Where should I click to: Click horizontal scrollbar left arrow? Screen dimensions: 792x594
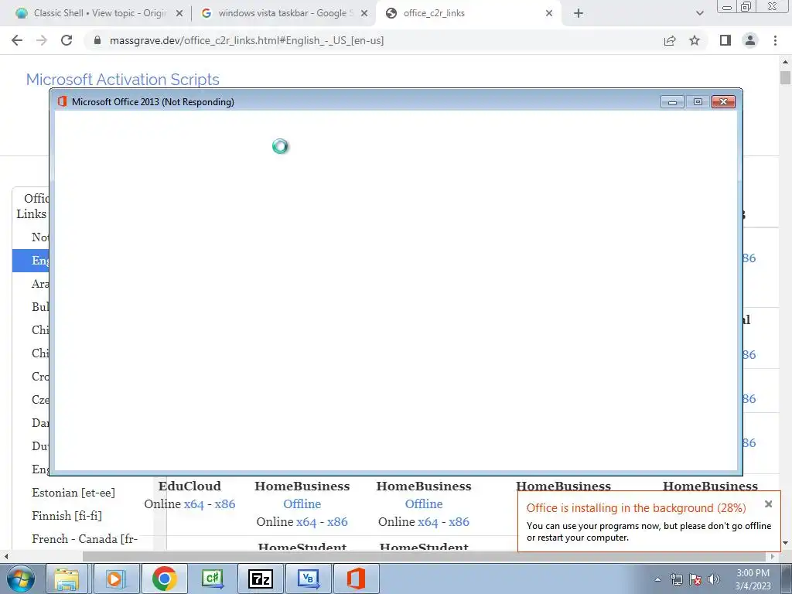click(x=6, y=556)
